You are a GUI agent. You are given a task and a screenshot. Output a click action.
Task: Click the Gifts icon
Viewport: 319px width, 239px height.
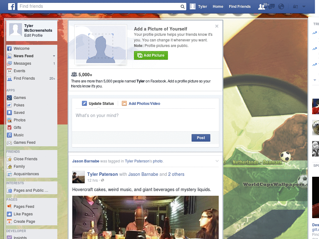(x=9, y=128)
